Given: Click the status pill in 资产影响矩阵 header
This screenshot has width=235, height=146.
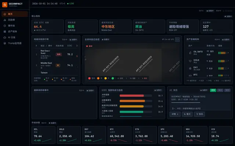Looking at the screenshot, I should click(x=226, y=40).
